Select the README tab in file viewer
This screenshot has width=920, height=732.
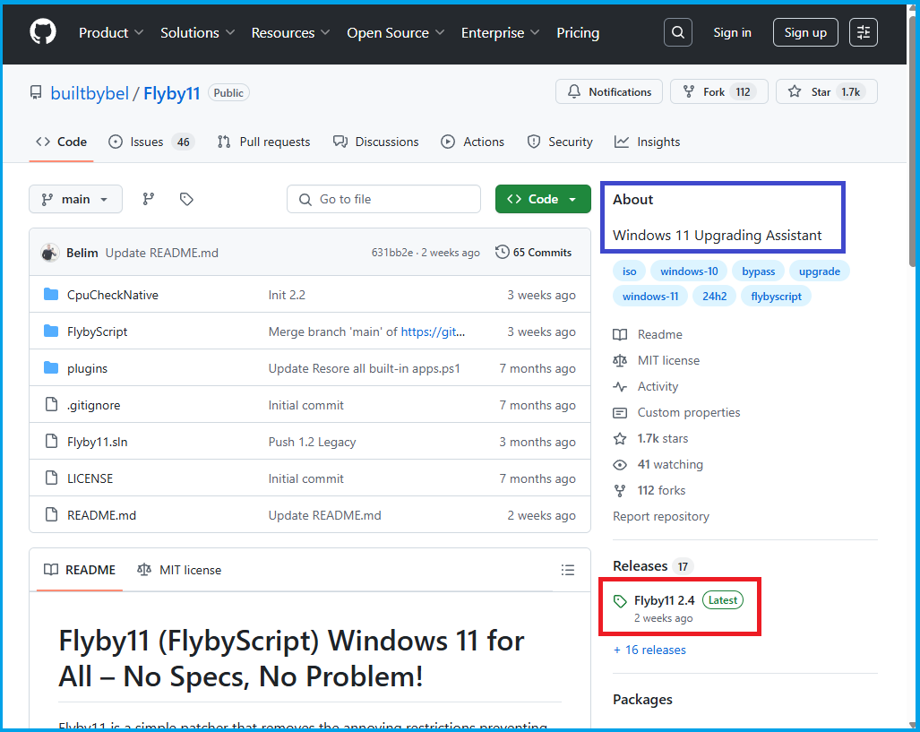pos(80,570)
